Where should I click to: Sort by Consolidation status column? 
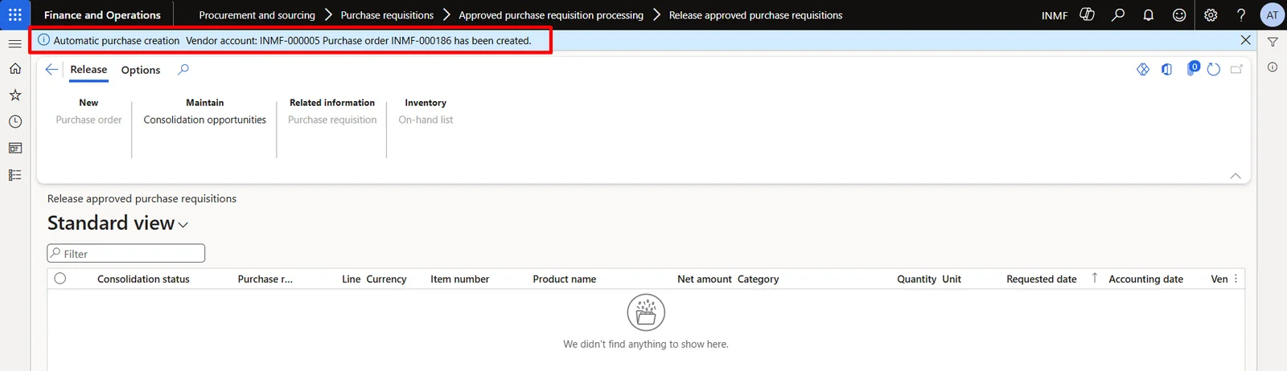[143, 279]
